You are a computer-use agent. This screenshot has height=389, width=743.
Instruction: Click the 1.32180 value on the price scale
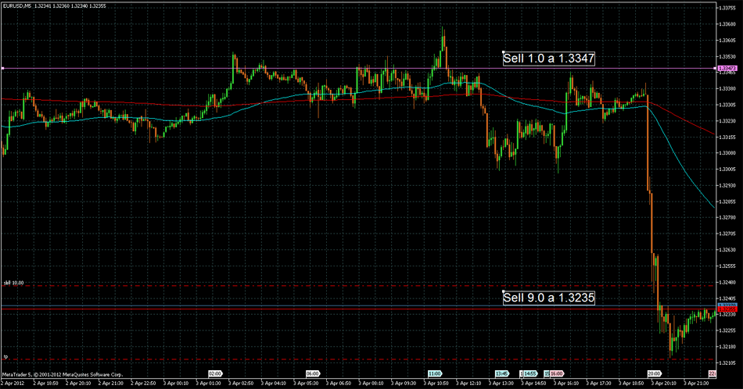point(727,346)
